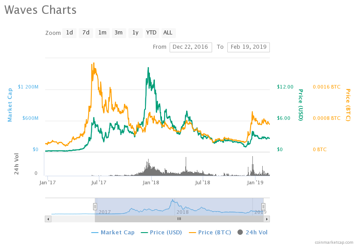Set zoom to 1d

pyautogui.click(x=69, y=33)
